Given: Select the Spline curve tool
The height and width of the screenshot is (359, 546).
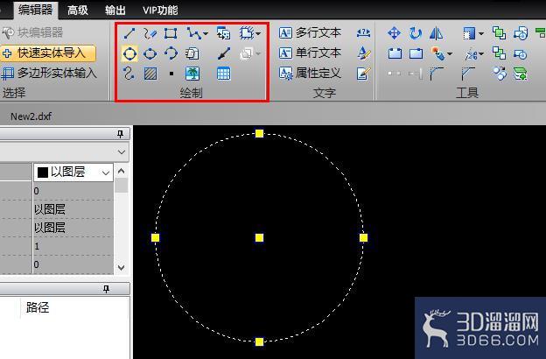Looking at the screenshot, I should tap(129, 74).
